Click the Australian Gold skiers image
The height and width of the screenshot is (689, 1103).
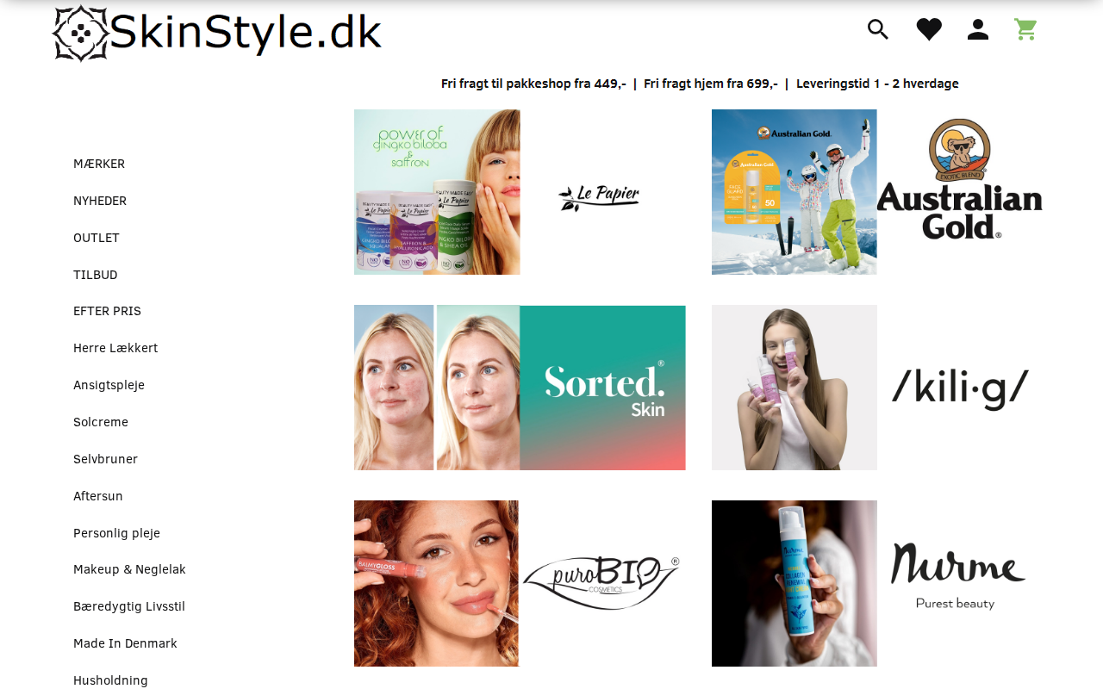tap(795, 192)
